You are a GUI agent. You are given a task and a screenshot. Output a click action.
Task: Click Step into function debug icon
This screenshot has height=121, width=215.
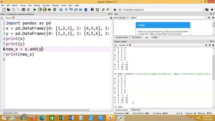pyautogui.click(x=71, y=10)
